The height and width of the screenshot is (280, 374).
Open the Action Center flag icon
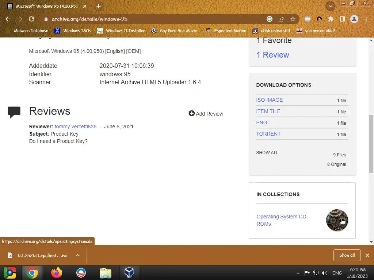pyautogui.click(x=307, y=273)
